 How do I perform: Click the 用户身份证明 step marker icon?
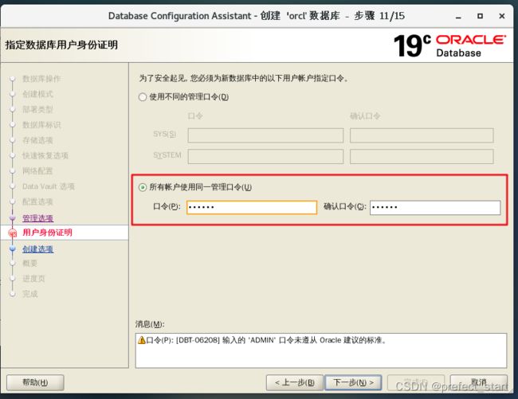point(13,233)
